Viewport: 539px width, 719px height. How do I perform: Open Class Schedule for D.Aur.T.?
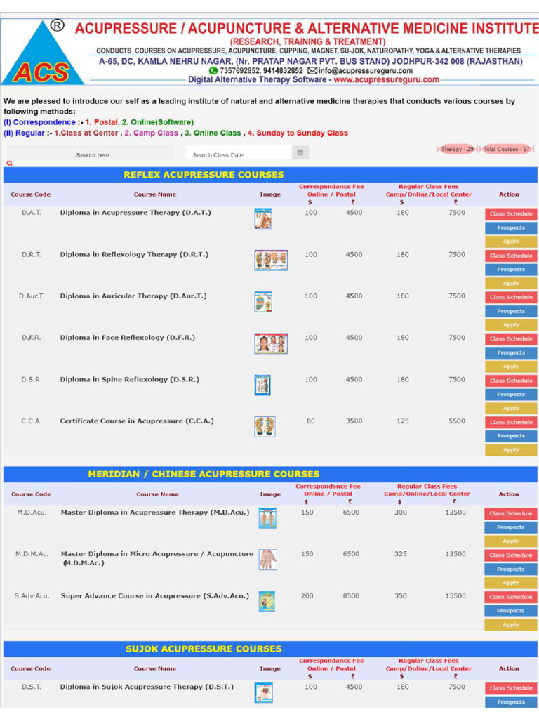click(511, 297)
